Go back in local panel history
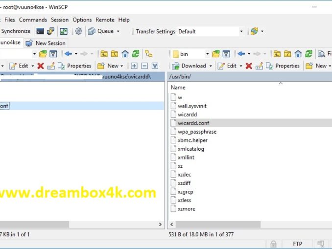 (68, 54)
